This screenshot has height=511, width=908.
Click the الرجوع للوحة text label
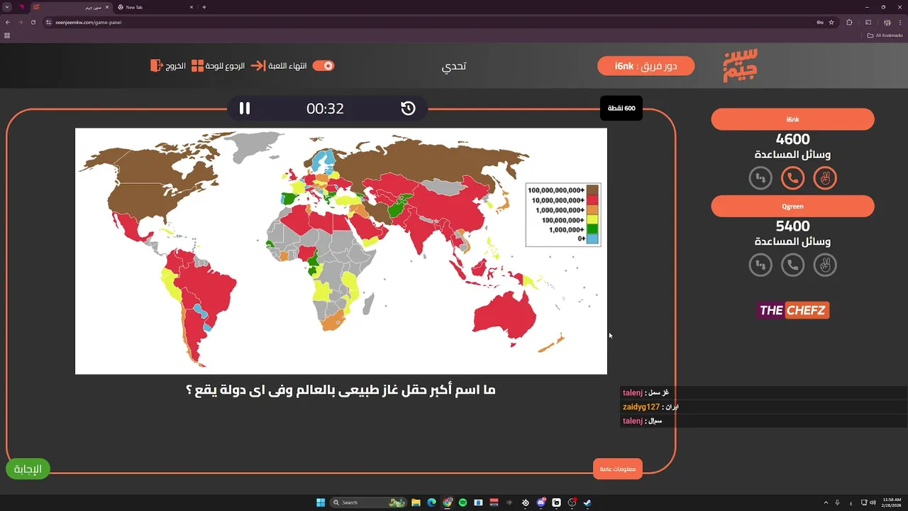(x=226, y=65)
